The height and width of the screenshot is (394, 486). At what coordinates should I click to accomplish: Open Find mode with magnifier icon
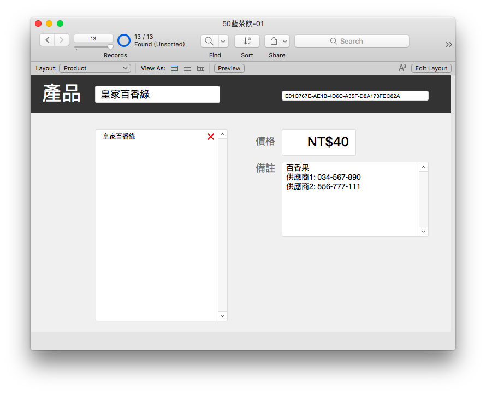point(210,41)
